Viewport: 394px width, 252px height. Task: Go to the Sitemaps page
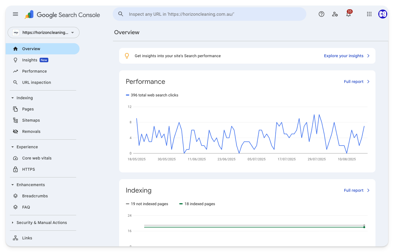[31, 120]
